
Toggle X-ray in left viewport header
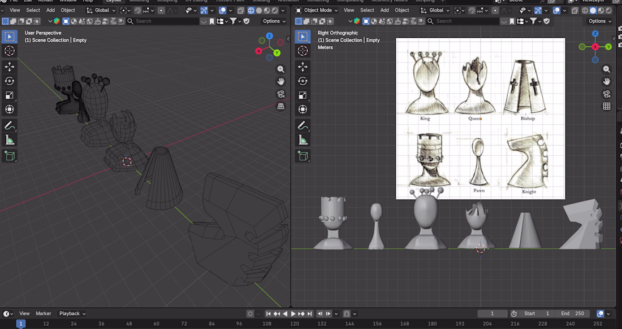tap(241, 10)
